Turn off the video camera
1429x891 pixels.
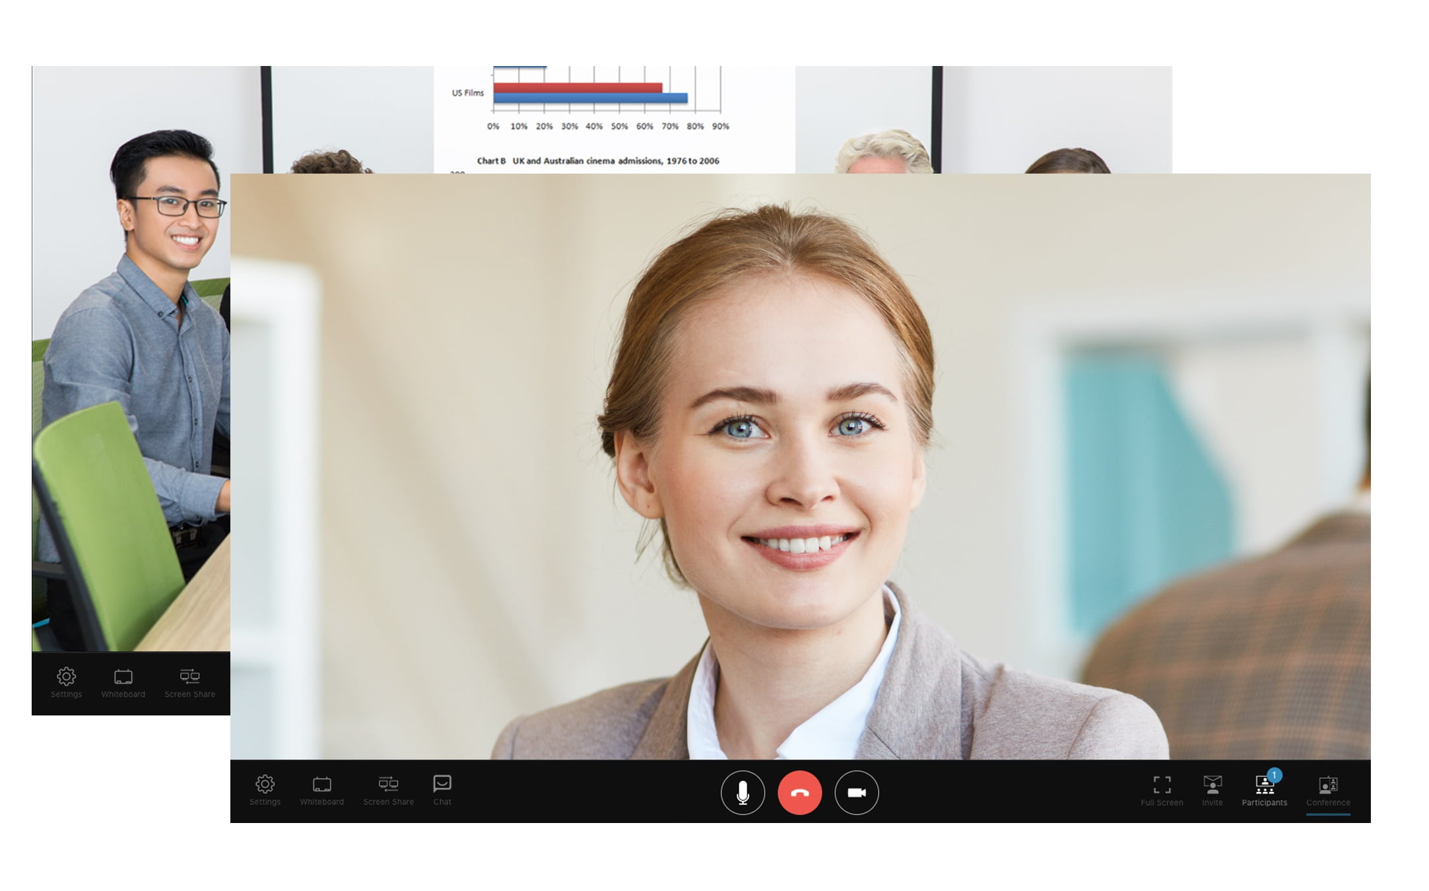point(856,793)
